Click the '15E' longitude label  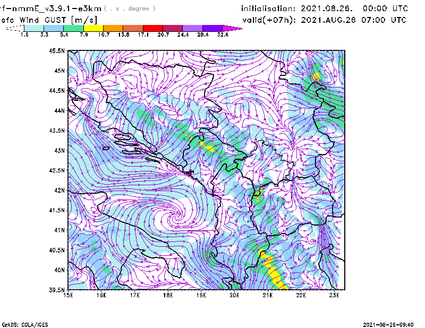point(68,295)
